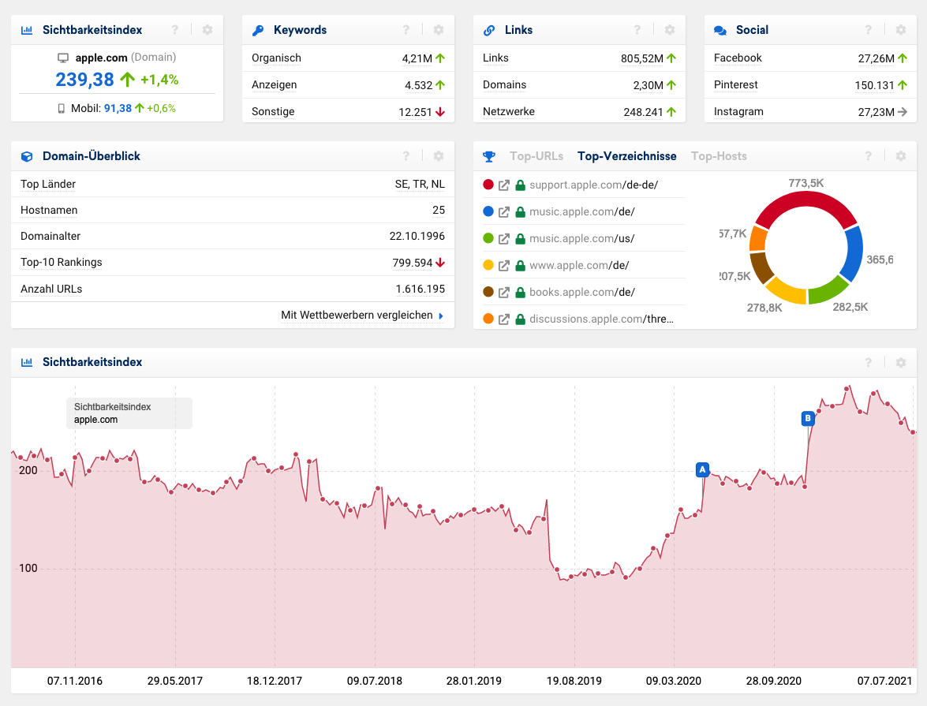Image resolution: width=927 pixels, height=706 pixels.
Task: Open the music.apple.com/us/ directory
Action: pos(581,239)
